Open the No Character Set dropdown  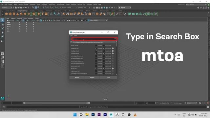[x=164, y=103]
